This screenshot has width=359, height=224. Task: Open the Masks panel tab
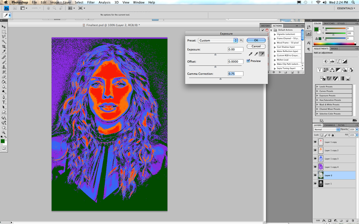pyautogui.click(x=334, y=49)
